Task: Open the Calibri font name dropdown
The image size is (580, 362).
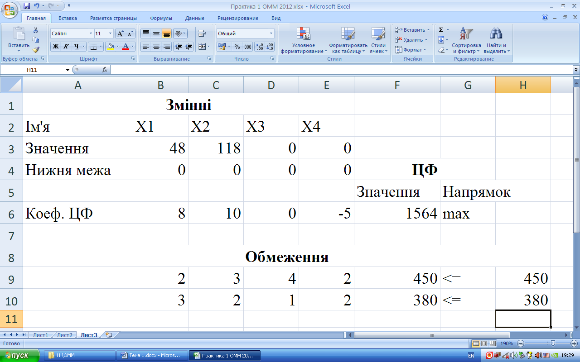Action: click(91, 33)
